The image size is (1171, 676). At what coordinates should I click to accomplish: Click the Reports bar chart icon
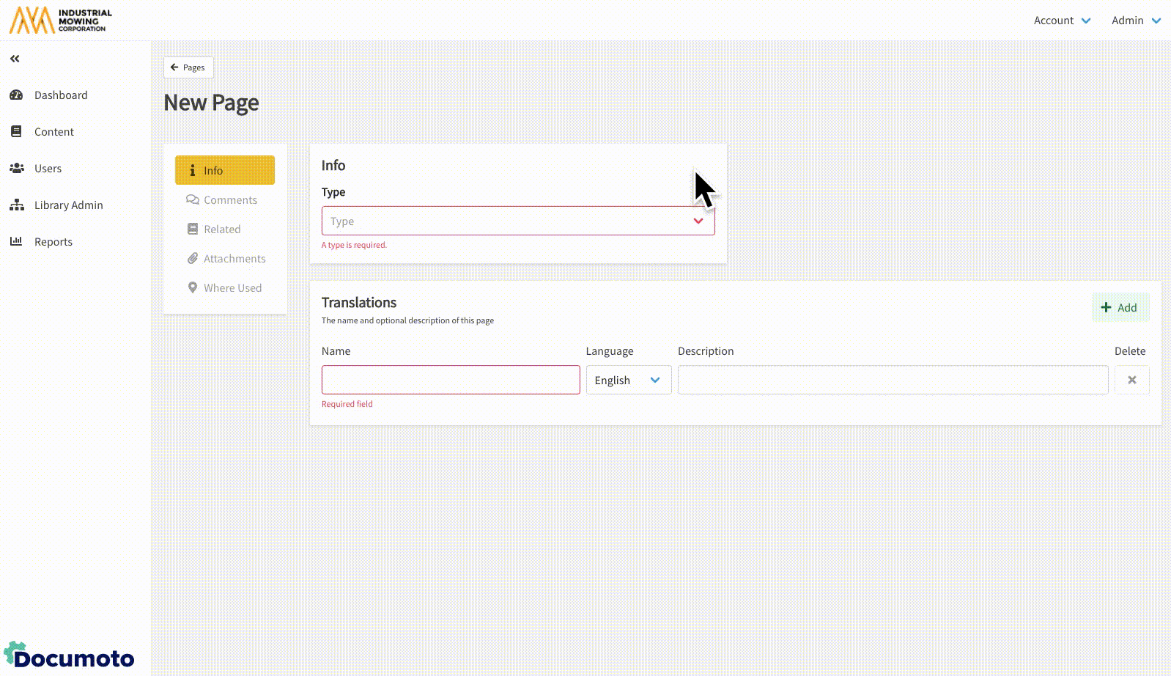click(x=16, y=241)
